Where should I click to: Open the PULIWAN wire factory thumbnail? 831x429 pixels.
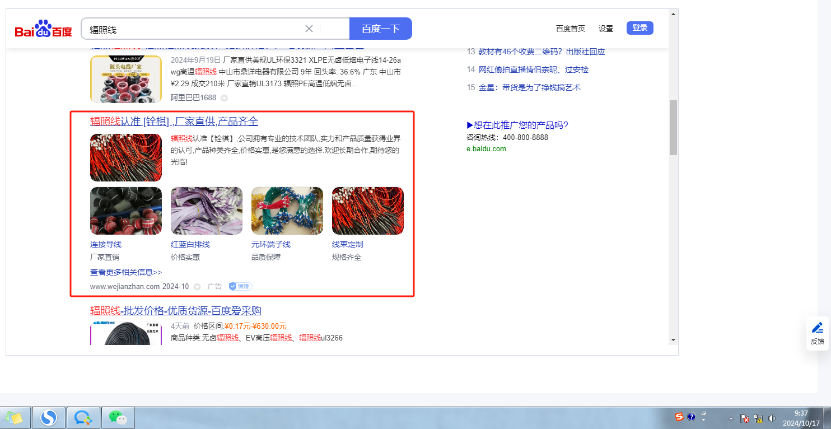click(126, 79)
